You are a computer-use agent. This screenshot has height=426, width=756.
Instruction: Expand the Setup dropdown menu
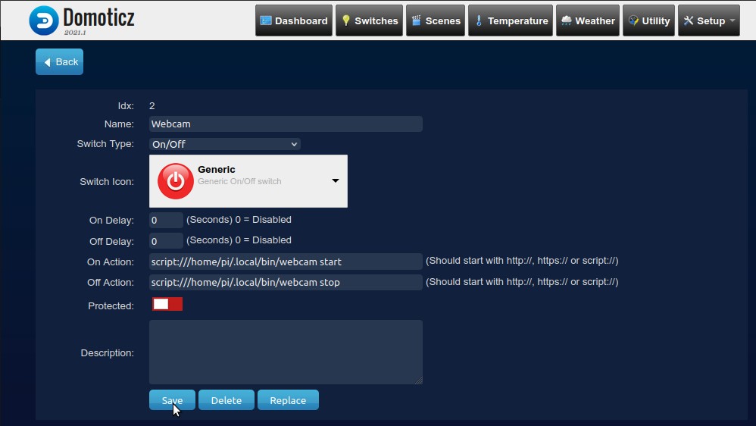tap(709, 20)
